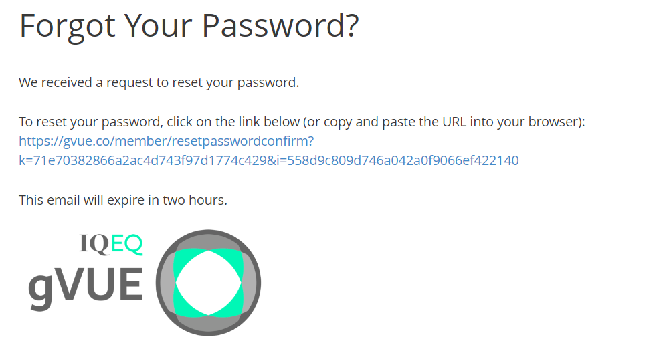The width and height of the screenshot is (669, 347).
Task: Click the link line starting with k=71e70382
Action: [269, 160]
